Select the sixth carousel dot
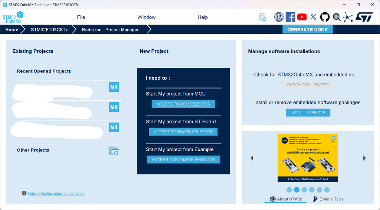Image resolution: width=380 pixels, height=210 pixels. 327,190
